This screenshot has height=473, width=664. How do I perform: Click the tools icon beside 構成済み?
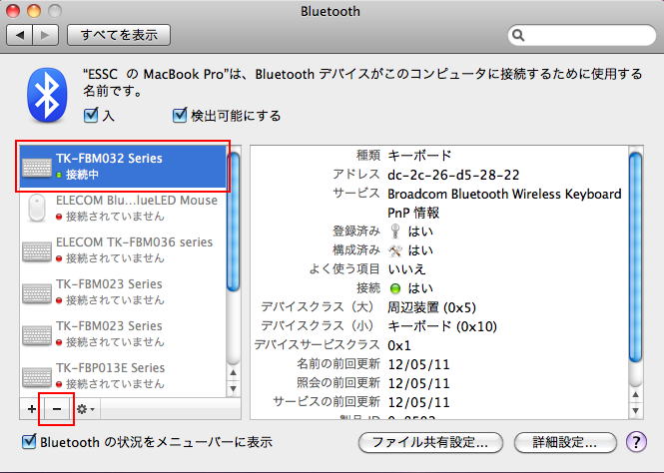point(395,250)
